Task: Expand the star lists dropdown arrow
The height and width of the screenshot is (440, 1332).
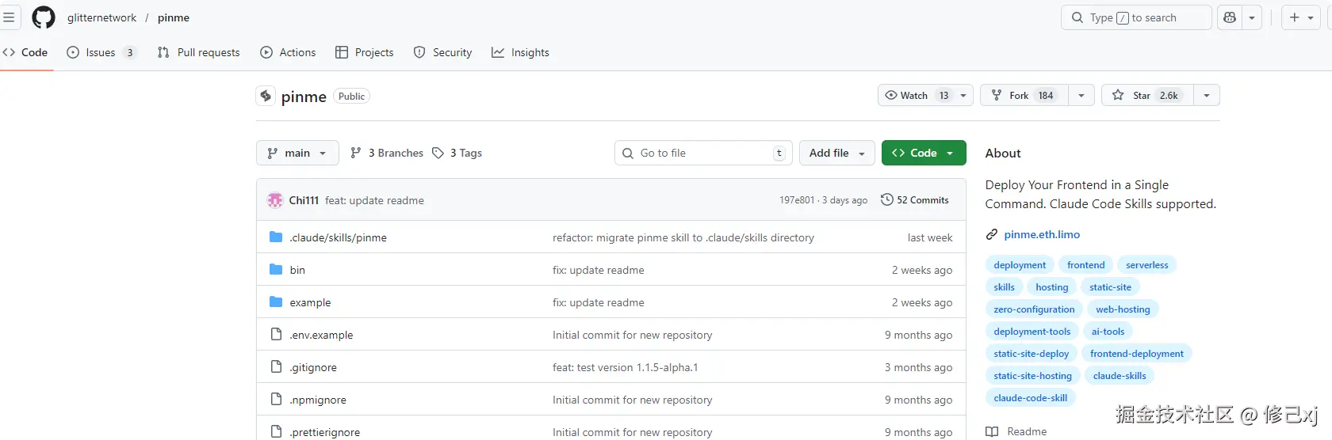Action: (1206, 96)
